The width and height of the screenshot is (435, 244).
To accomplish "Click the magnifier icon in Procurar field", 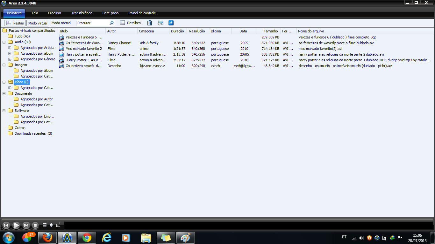I will 111,23.
